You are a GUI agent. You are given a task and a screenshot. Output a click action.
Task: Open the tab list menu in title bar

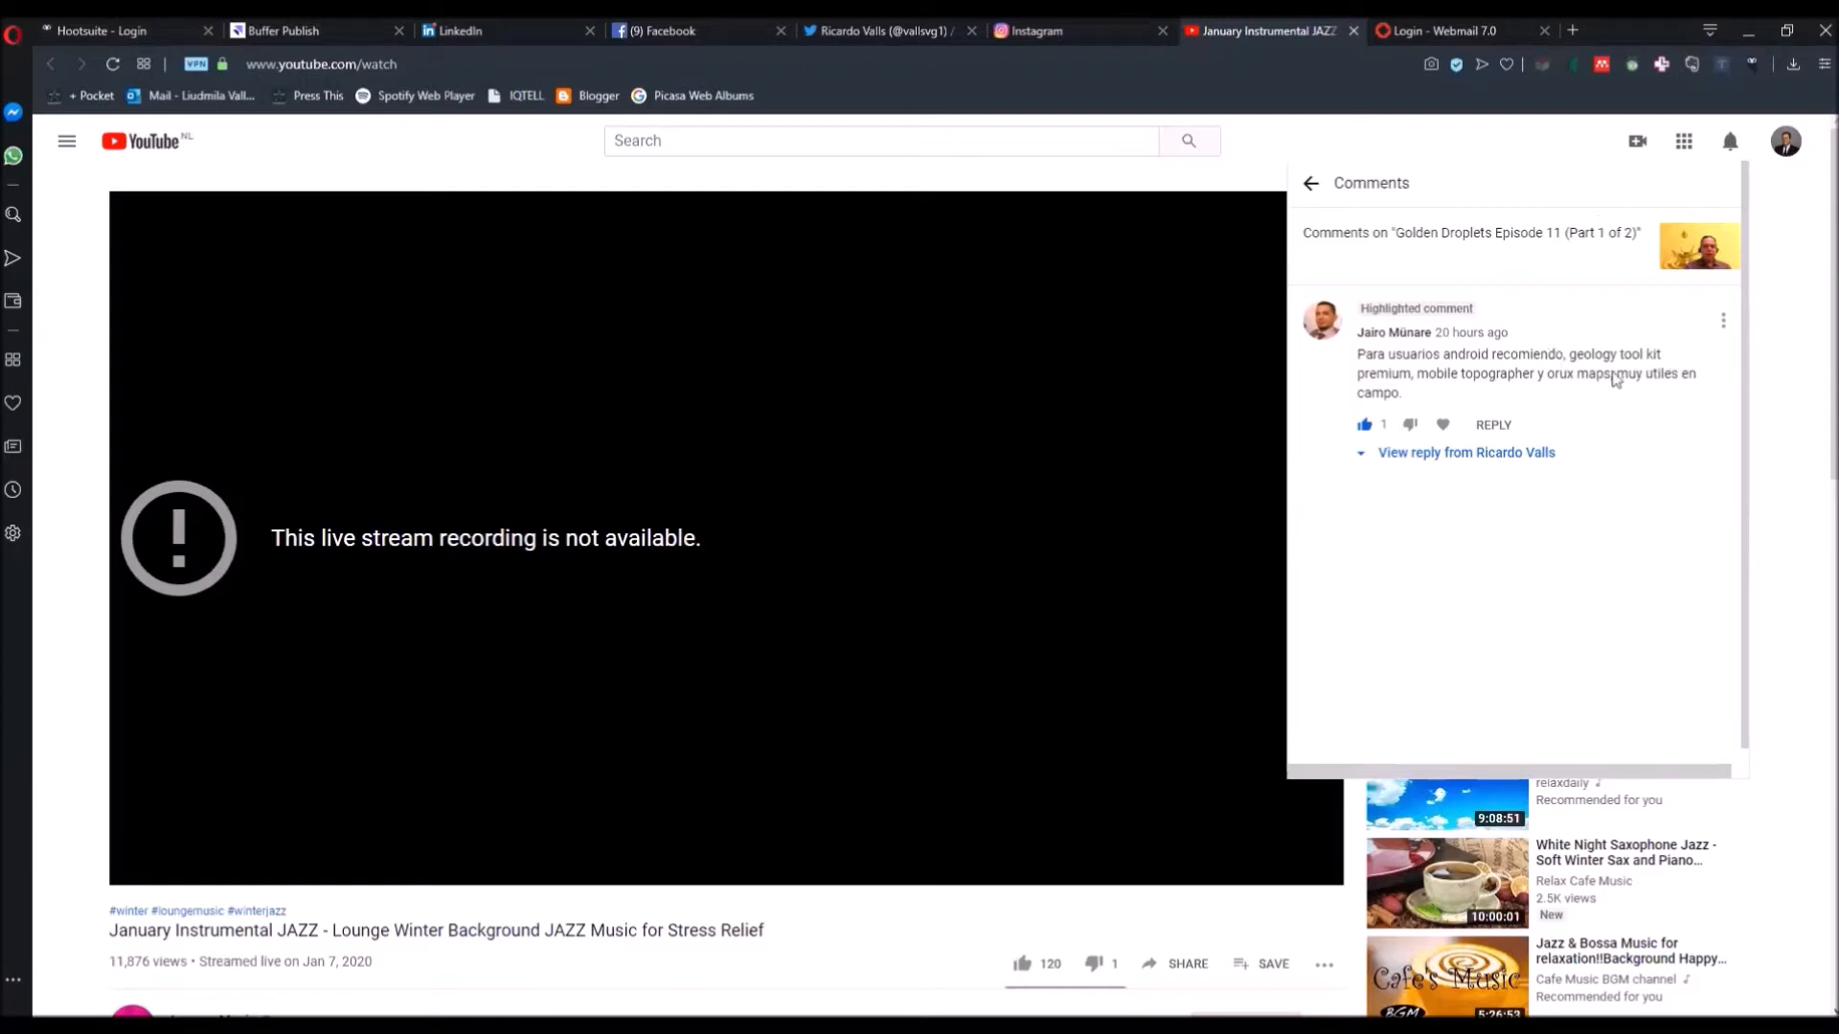point(1710,31)
